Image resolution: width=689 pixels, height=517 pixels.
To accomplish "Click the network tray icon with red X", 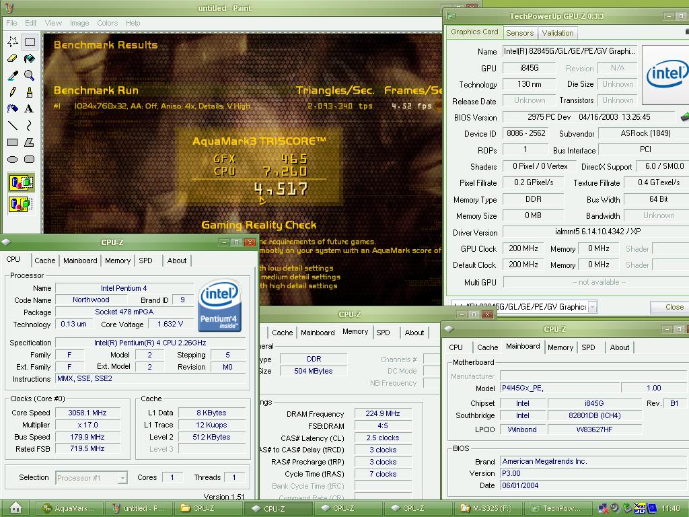I will (x=603, y=509).
